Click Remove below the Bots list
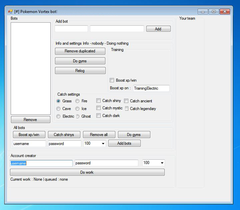 tap(31, 120)
